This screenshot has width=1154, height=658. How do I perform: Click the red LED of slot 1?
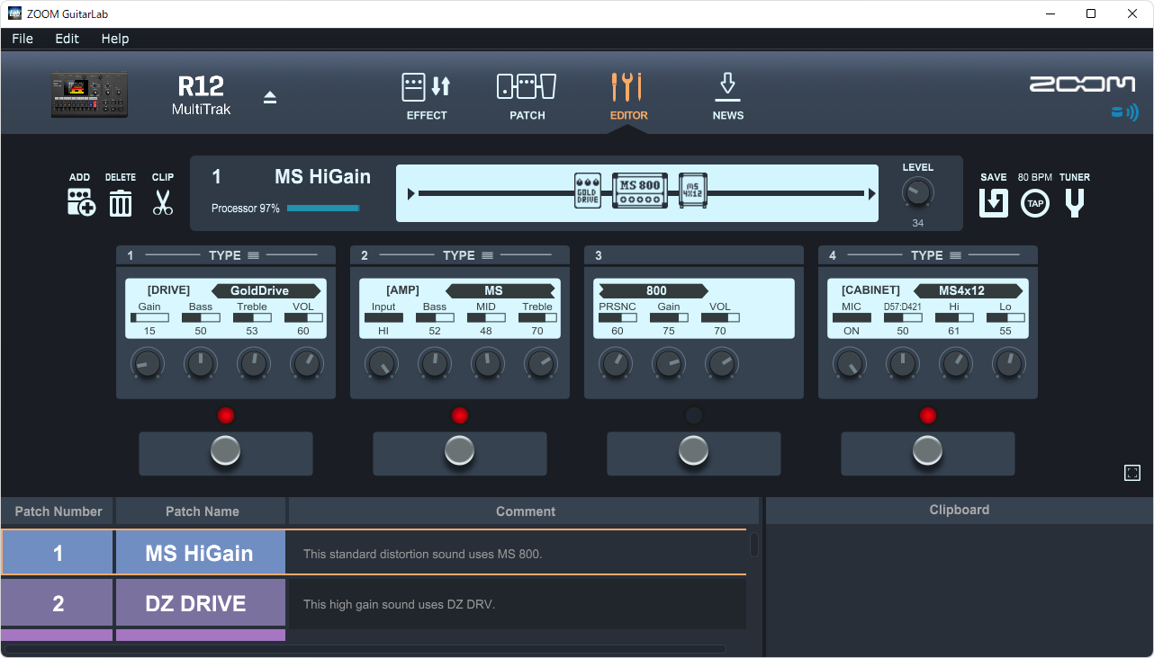(x=226, y=415)
